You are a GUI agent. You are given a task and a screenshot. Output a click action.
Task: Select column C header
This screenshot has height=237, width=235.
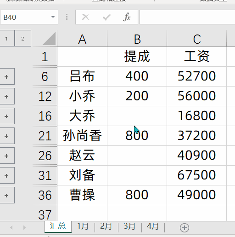[197, 39]
